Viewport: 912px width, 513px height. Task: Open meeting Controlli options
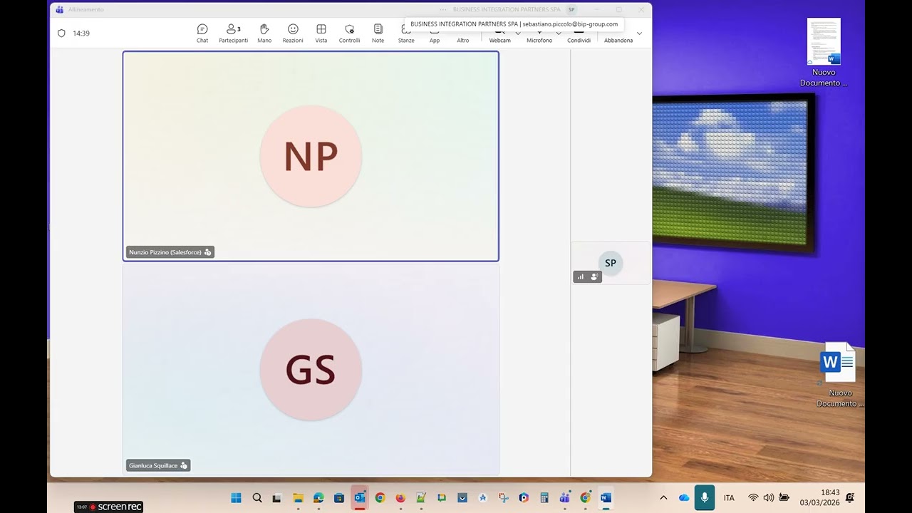point(349,33)
